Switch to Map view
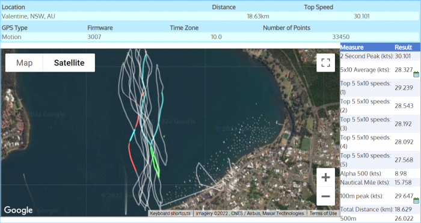Viewport: 421px width, 223px height. point(24,63)
